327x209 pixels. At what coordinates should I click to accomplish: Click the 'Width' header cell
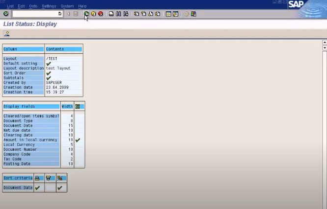coord(67,107)
